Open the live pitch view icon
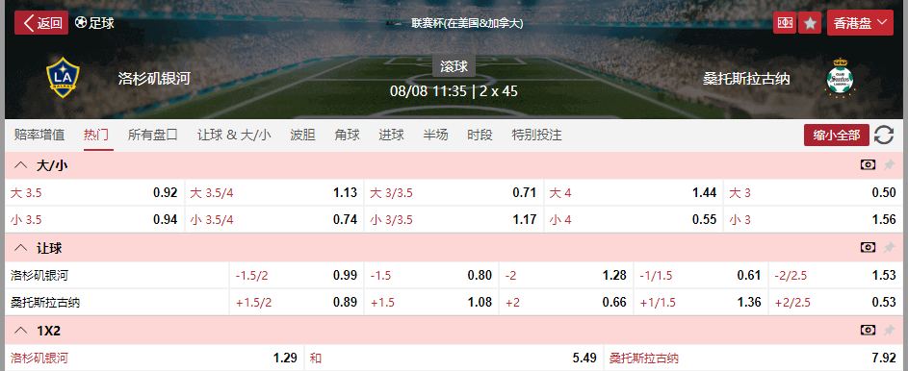 click(785, 23)
